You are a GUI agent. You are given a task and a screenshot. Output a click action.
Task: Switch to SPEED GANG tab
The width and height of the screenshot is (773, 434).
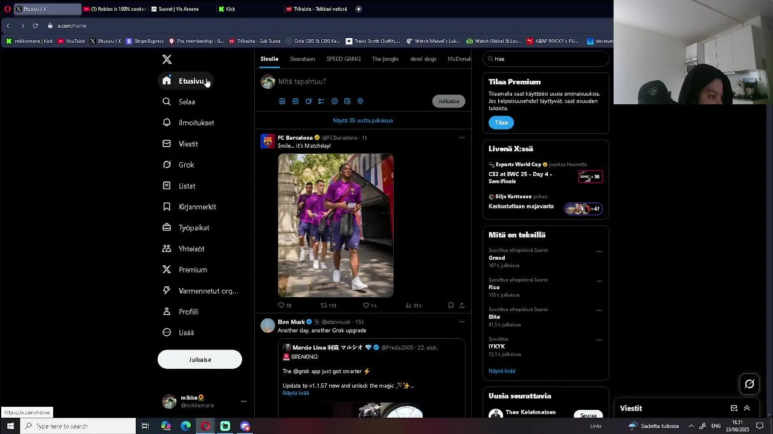coord(344,59)
